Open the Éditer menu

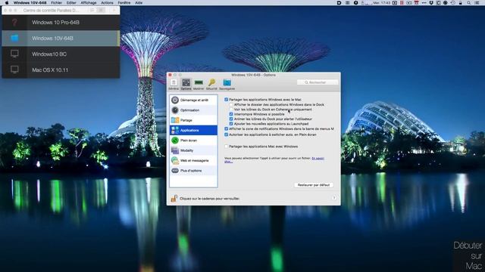coord(71,3)
